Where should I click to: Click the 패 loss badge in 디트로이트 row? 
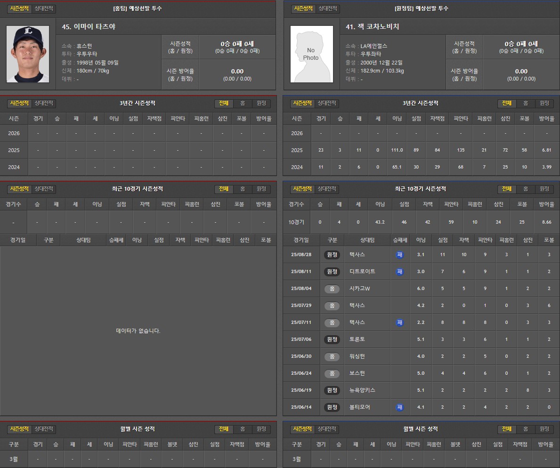(399, 272)
